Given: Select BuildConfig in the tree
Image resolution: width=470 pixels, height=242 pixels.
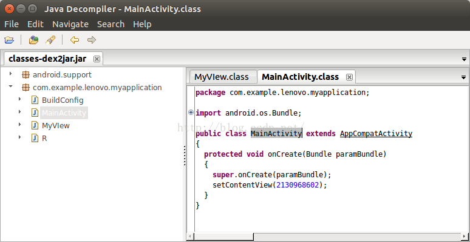Looking at the screenshot, I should click(x=63, y=100).
